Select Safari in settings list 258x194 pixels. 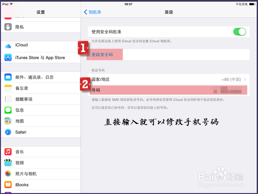41,132
